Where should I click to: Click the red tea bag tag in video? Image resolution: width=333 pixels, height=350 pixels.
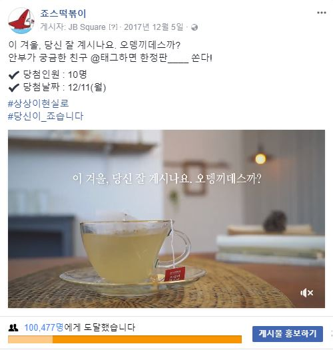[x=175, y=273]
